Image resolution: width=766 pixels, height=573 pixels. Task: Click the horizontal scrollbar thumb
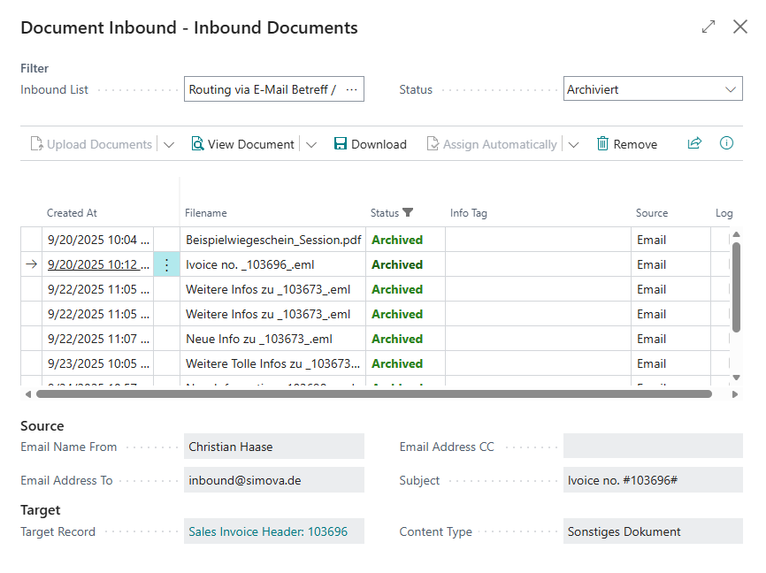(374, 394)
